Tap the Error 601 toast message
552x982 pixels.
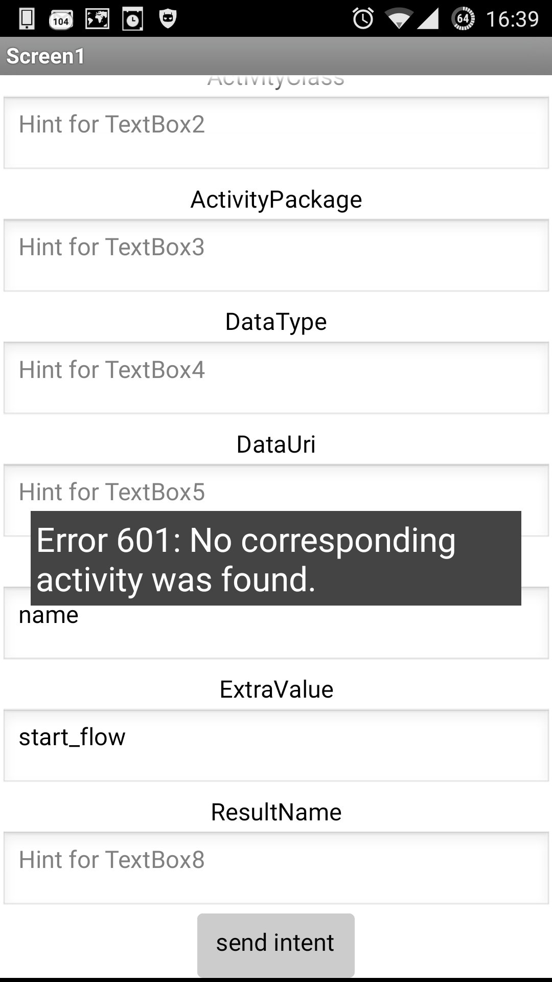click(276, 559)
